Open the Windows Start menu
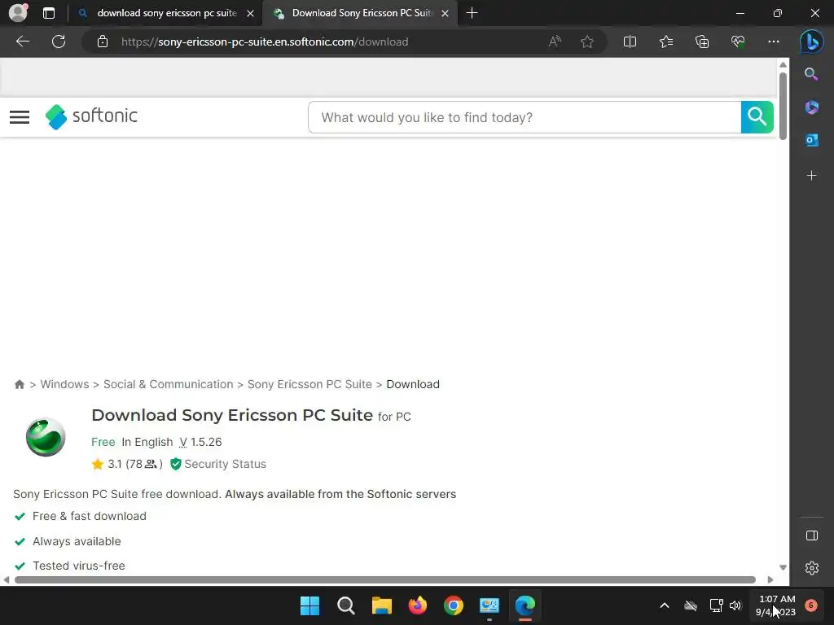This screenshot has height=625, width=834. [x=309, y=605]
